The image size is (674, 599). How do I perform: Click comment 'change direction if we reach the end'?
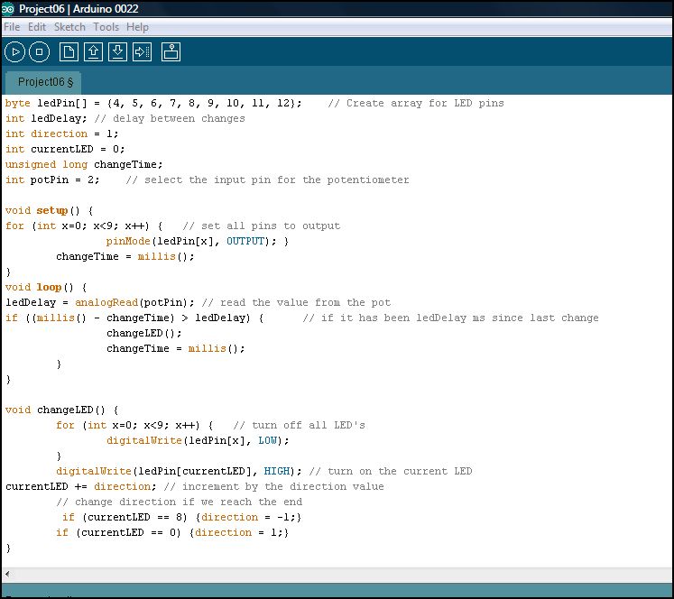(180, 502)
